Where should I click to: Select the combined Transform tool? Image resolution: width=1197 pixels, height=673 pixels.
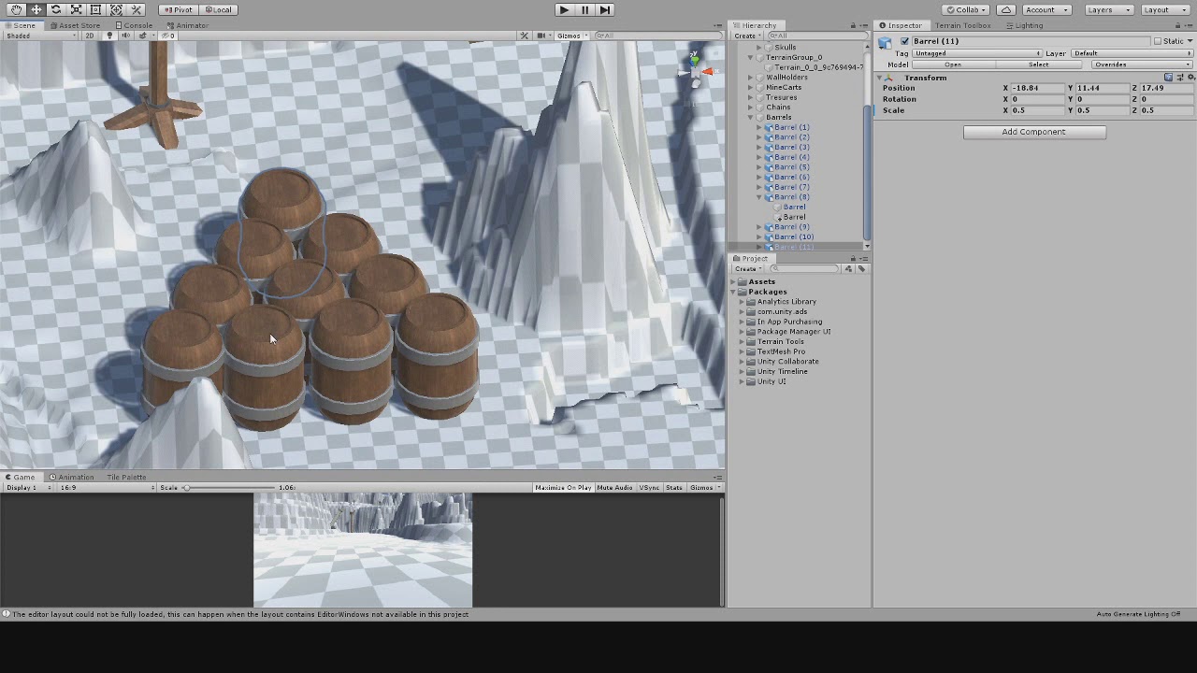116,9
